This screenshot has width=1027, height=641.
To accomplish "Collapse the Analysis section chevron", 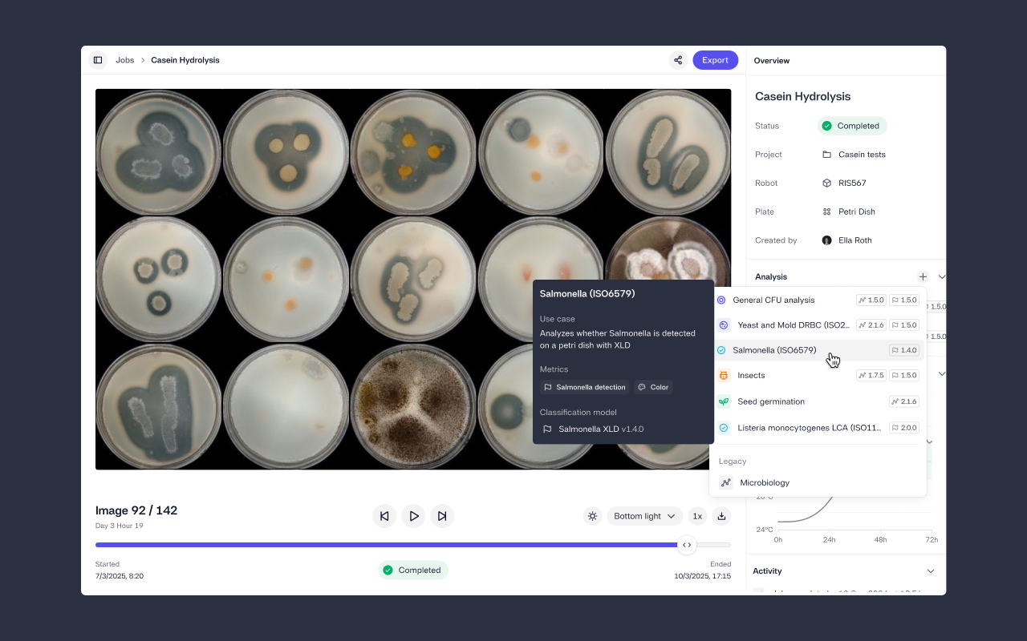I will (942, 276).
